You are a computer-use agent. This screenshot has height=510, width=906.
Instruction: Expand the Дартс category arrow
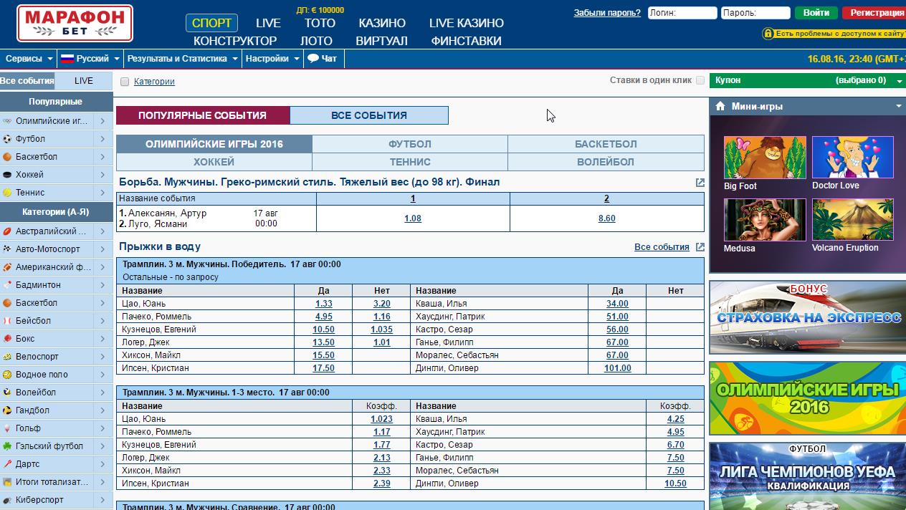coord(102,464)
